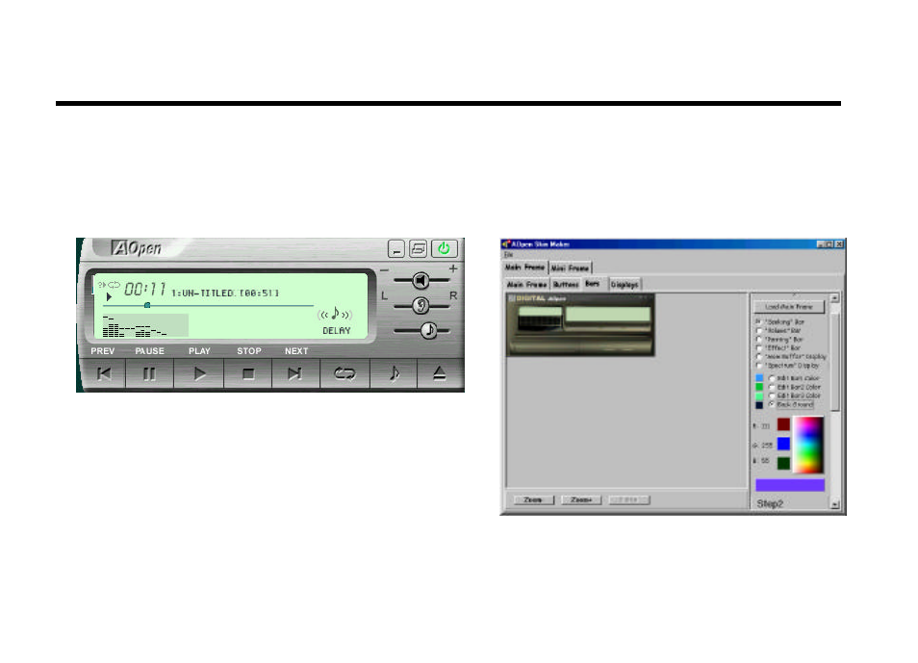The height and width of the screenshot is (663, 918).
Task: Click the Previous track button in AOpen player
Action: (x=104, y=373)
